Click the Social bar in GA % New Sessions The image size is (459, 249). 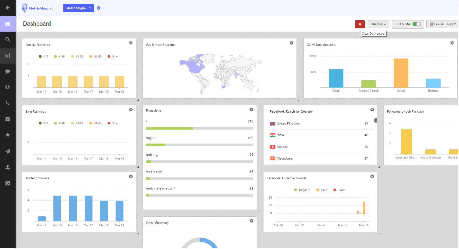[401, 73]
